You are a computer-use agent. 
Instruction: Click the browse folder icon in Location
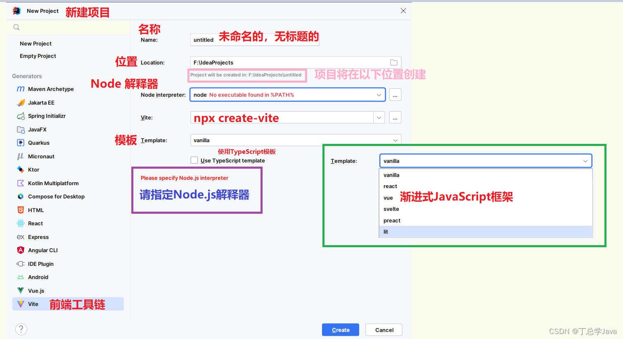pyautogui.click(x=394, y=62)
